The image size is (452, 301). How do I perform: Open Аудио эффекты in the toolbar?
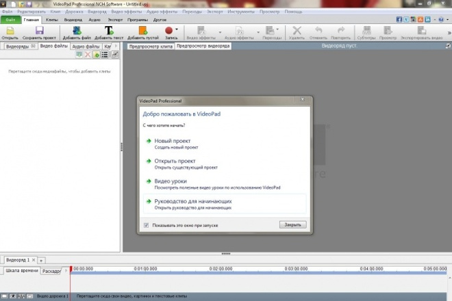click(x=239, y=33)
